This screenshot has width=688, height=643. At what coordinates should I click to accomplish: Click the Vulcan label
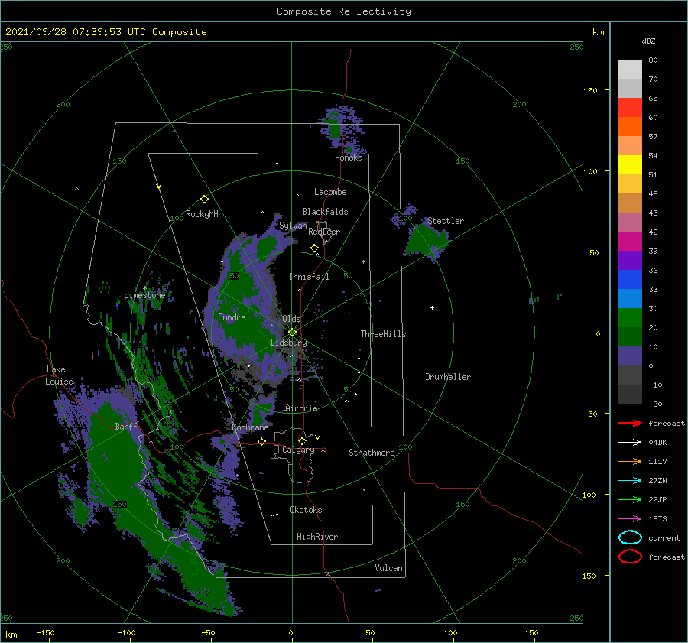(388, 568)
